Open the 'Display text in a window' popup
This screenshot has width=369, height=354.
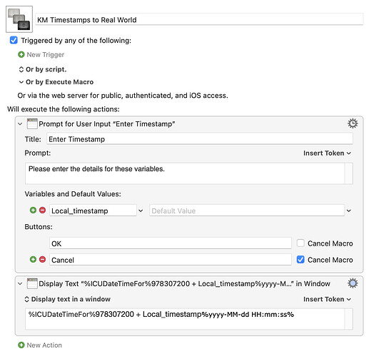coord(67,299)
